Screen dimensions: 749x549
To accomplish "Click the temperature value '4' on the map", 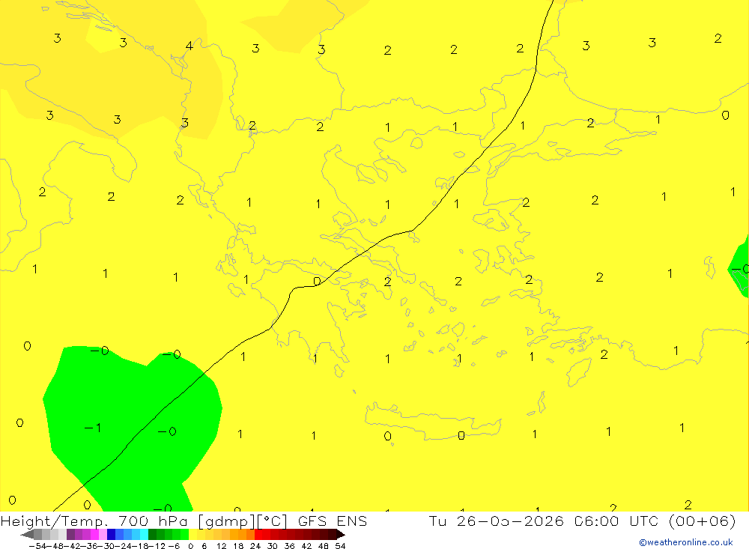I will click(x=189, y=46).
